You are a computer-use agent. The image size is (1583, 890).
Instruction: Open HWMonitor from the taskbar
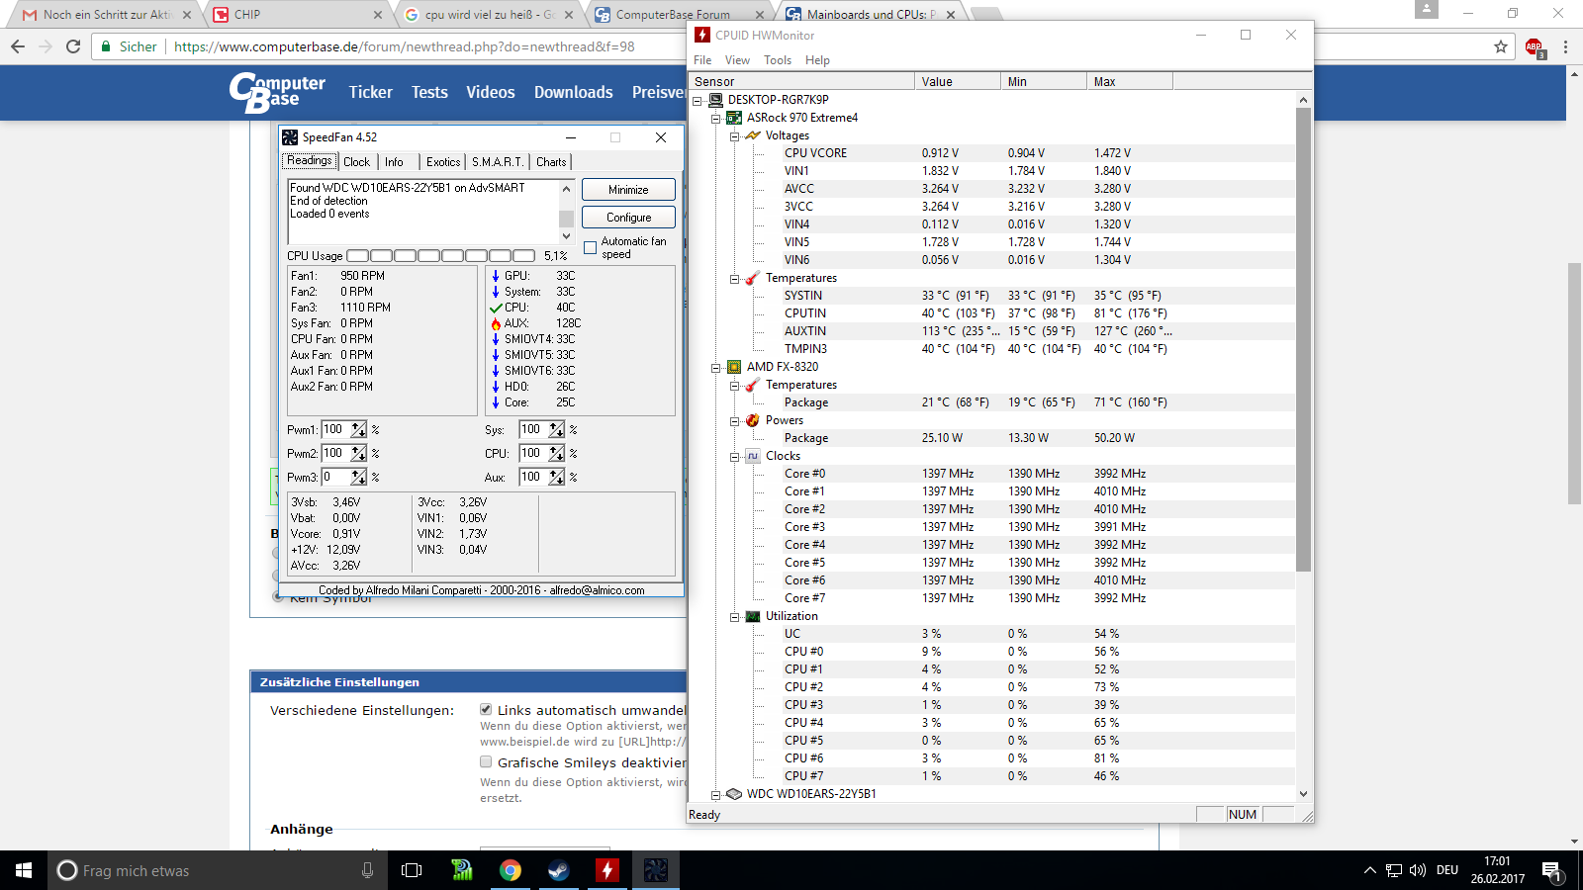pos(607,870)
